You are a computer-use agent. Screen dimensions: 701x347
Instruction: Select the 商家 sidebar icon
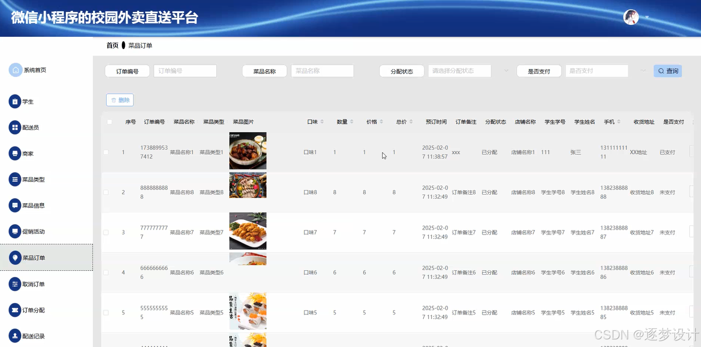[15, 153]
